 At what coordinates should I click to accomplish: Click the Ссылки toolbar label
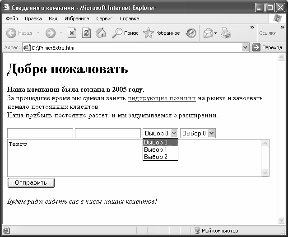click(x=268, y=33)
